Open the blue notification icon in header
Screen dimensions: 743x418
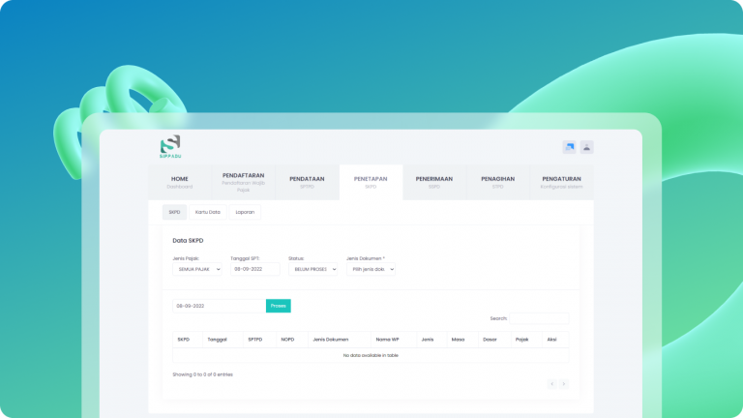(x=570, y=147)
